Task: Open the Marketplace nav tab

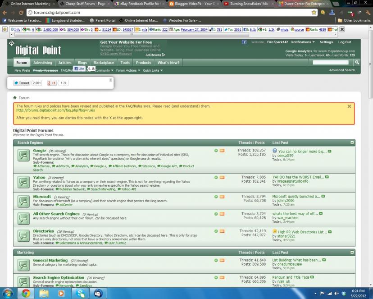Action: click(104, 63)
